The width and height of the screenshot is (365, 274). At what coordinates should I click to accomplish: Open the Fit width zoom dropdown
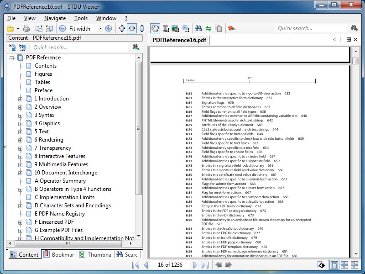100,28
